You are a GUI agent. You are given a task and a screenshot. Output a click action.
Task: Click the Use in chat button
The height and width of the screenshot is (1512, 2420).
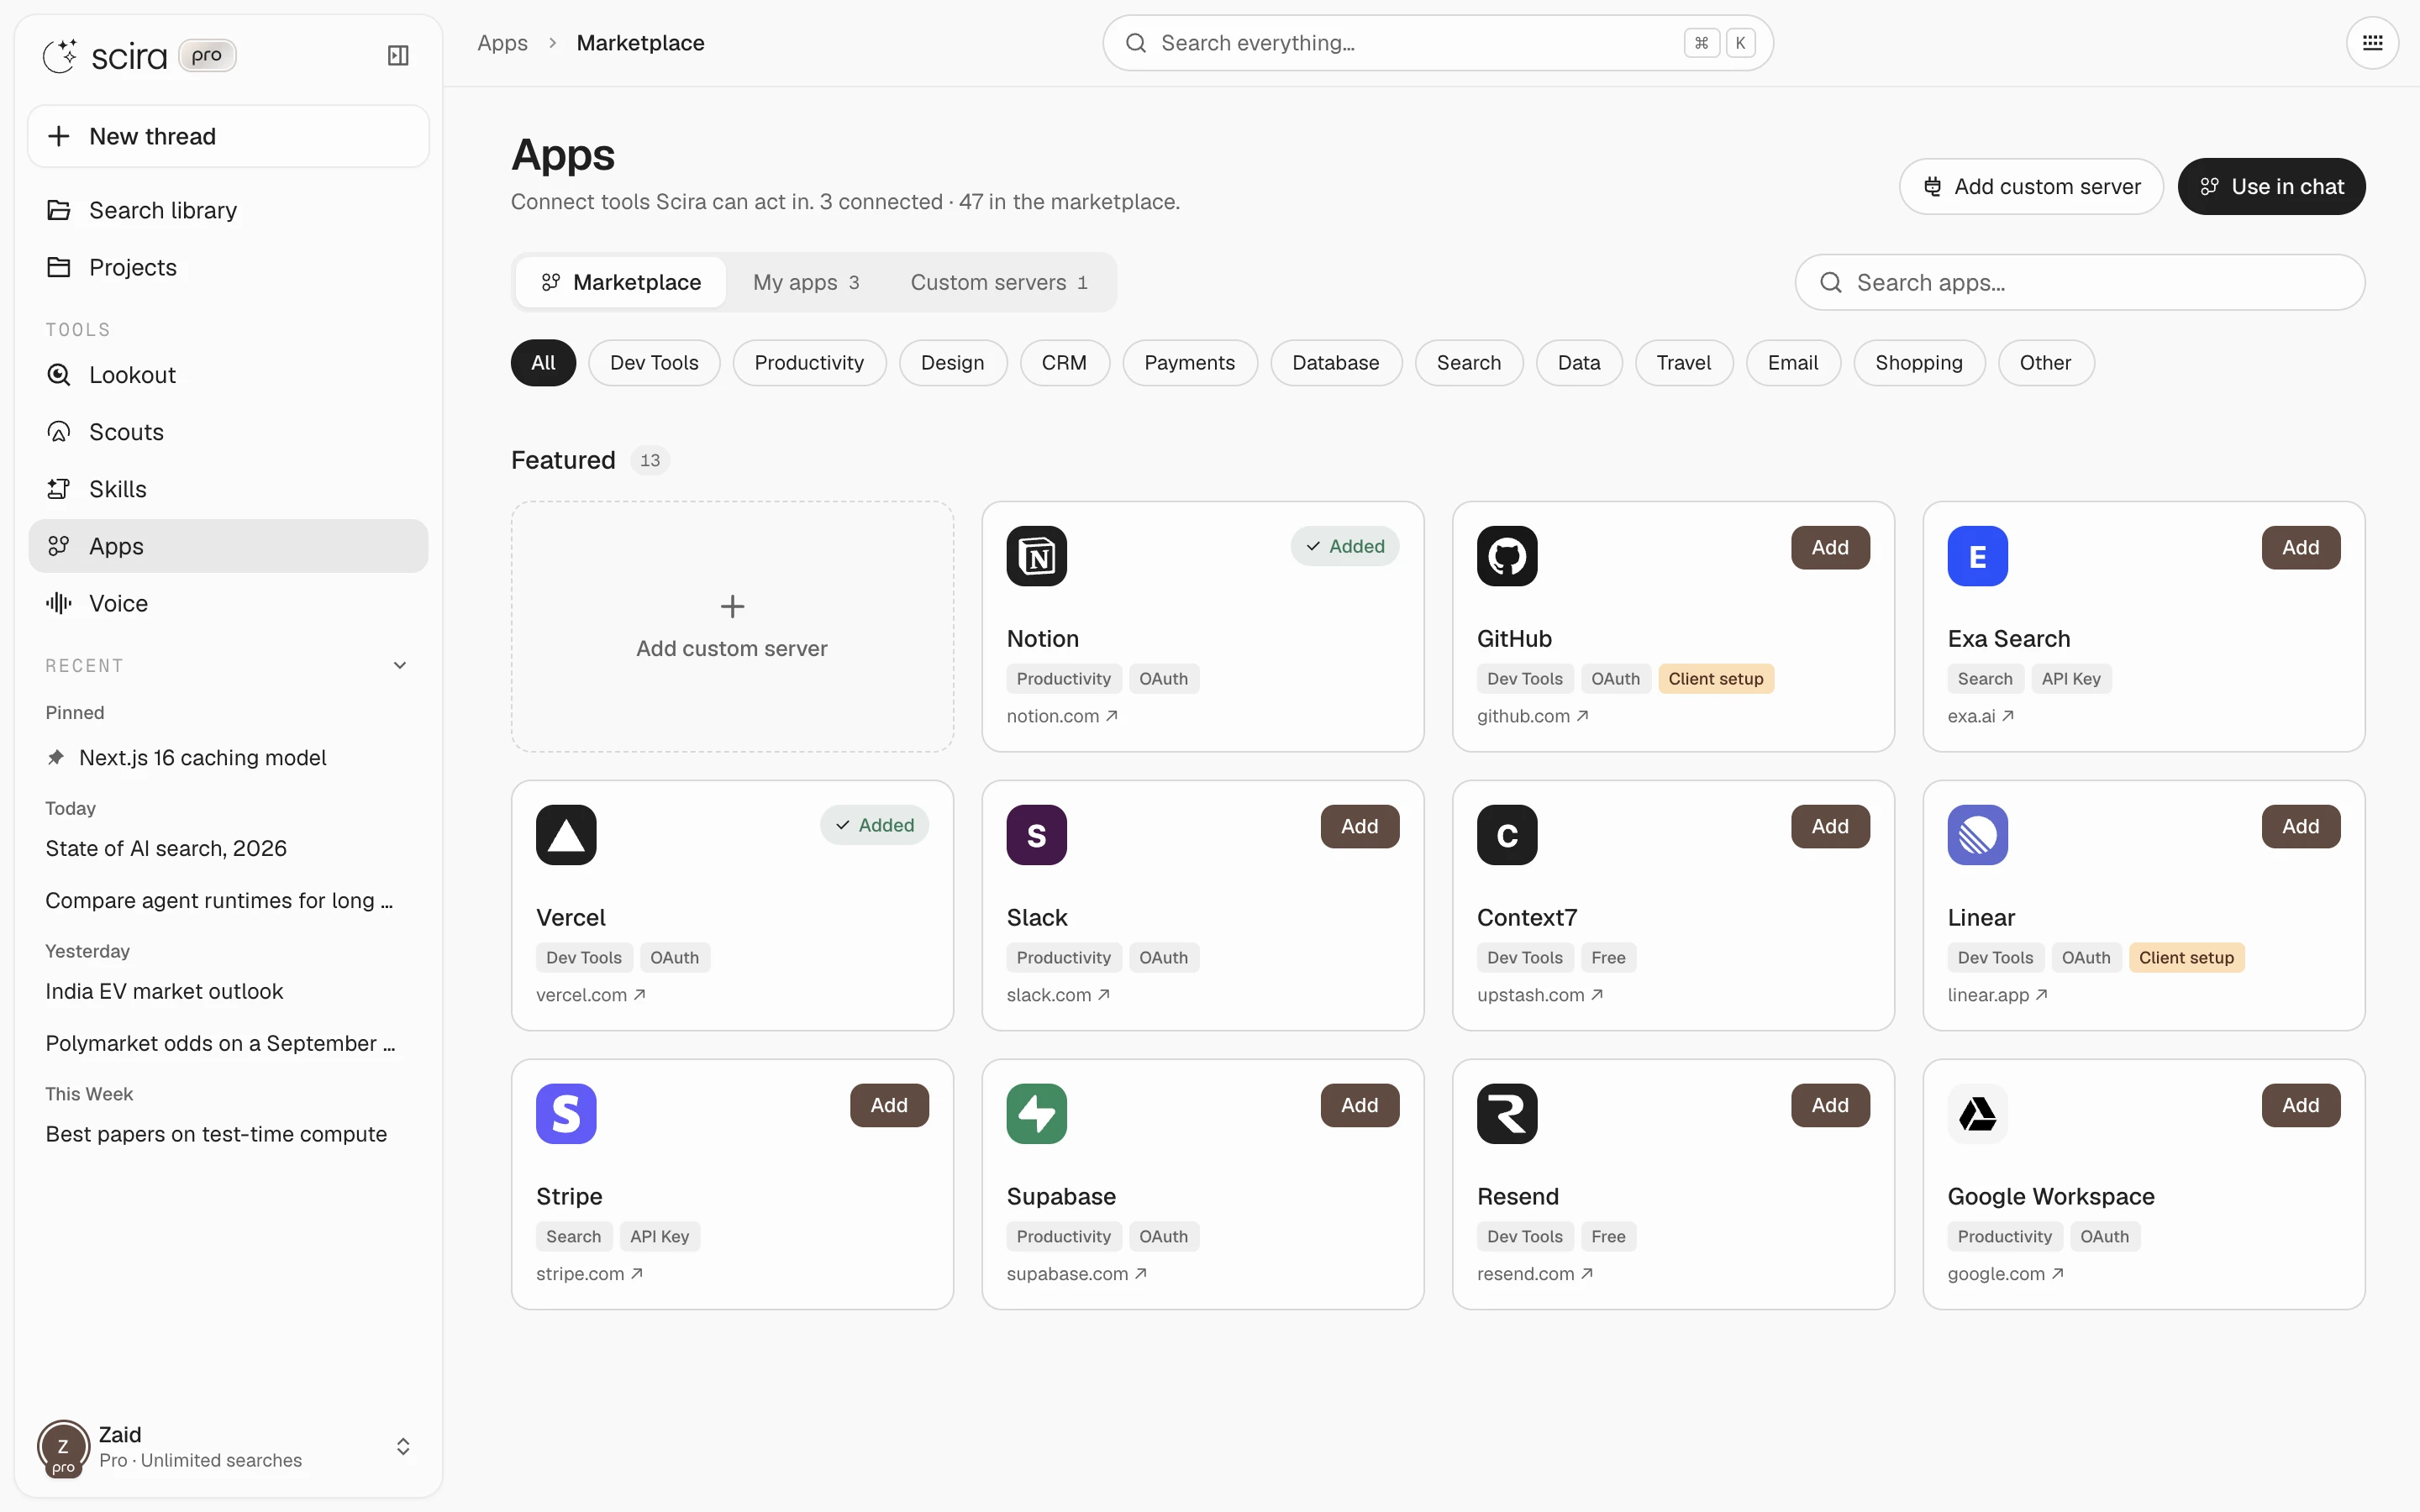point(2271,187)
